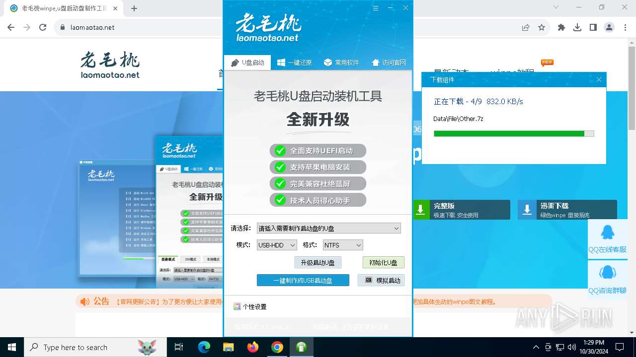
Task: Show hidden system tray icons
Action: click(x=536, y=347)
